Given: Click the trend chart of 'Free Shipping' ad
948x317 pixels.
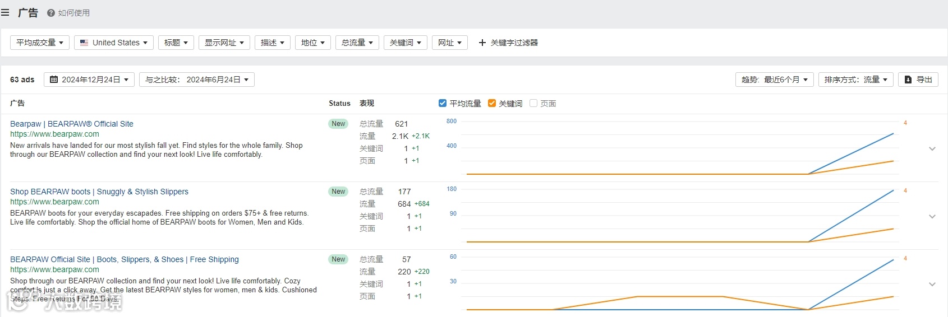Looking at the screenshot, I should 680,283.
